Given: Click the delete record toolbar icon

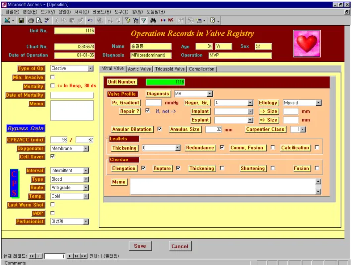Looking at the screenshot, I should pyautogui.click(x=171, y=20).
